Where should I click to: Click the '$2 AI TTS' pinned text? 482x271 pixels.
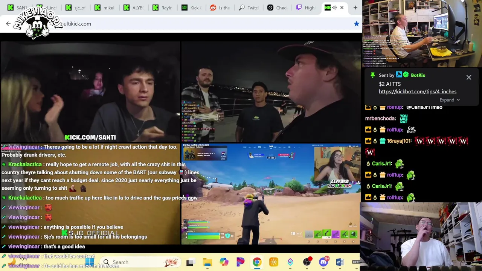click(390, 84)
